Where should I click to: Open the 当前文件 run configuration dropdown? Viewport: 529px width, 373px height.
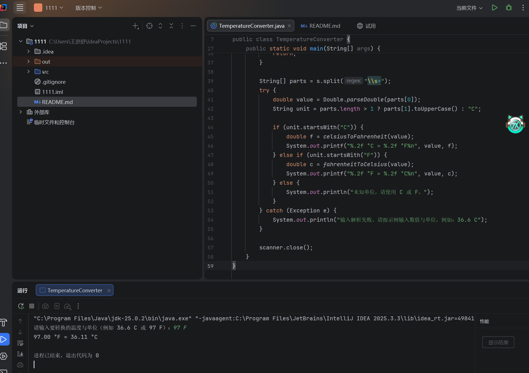469,8
